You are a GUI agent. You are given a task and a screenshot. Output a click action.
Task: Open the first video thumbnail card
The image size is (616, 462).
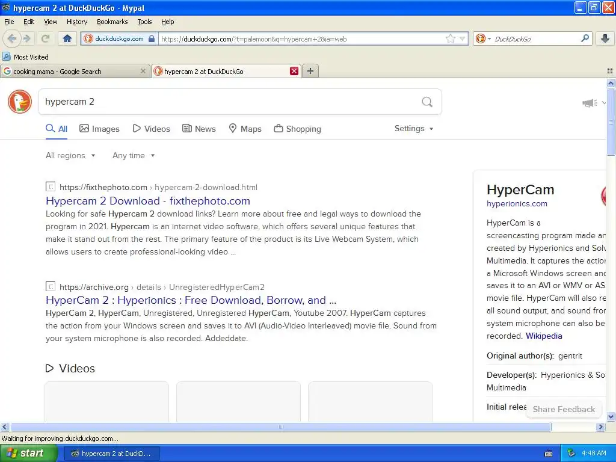point(107,401)
